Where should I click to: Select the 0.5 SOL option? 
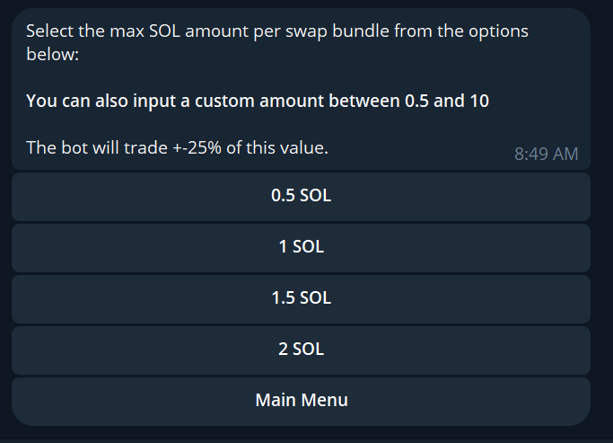coord(301,196)
